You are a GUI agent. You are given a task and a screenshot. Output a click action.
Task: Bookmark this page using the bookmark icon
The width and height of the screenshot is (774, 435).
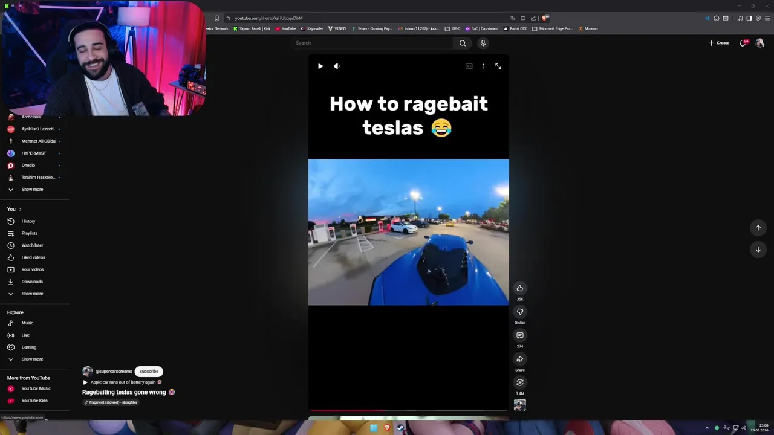tap(216, 18)
